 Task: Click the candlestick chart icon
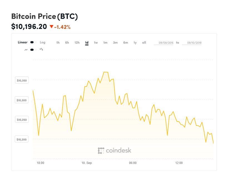coord(41,50)
